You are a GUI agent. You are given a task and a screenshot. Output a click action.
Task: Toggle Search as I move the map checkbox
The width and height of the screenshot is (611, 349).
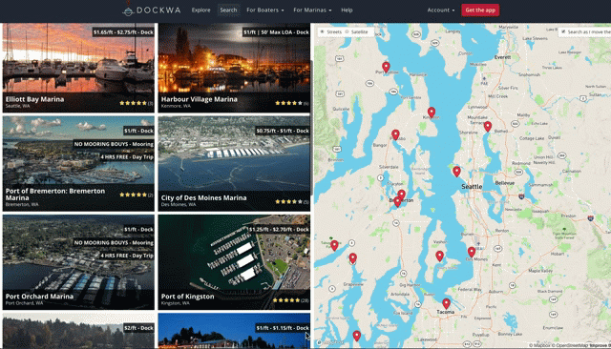[x=563, y=31]
